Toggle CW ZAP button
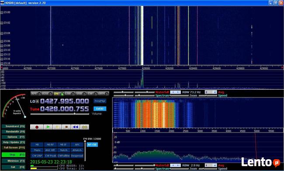The image size is (284, 171). pyautogui.click(x=37, y=156)
